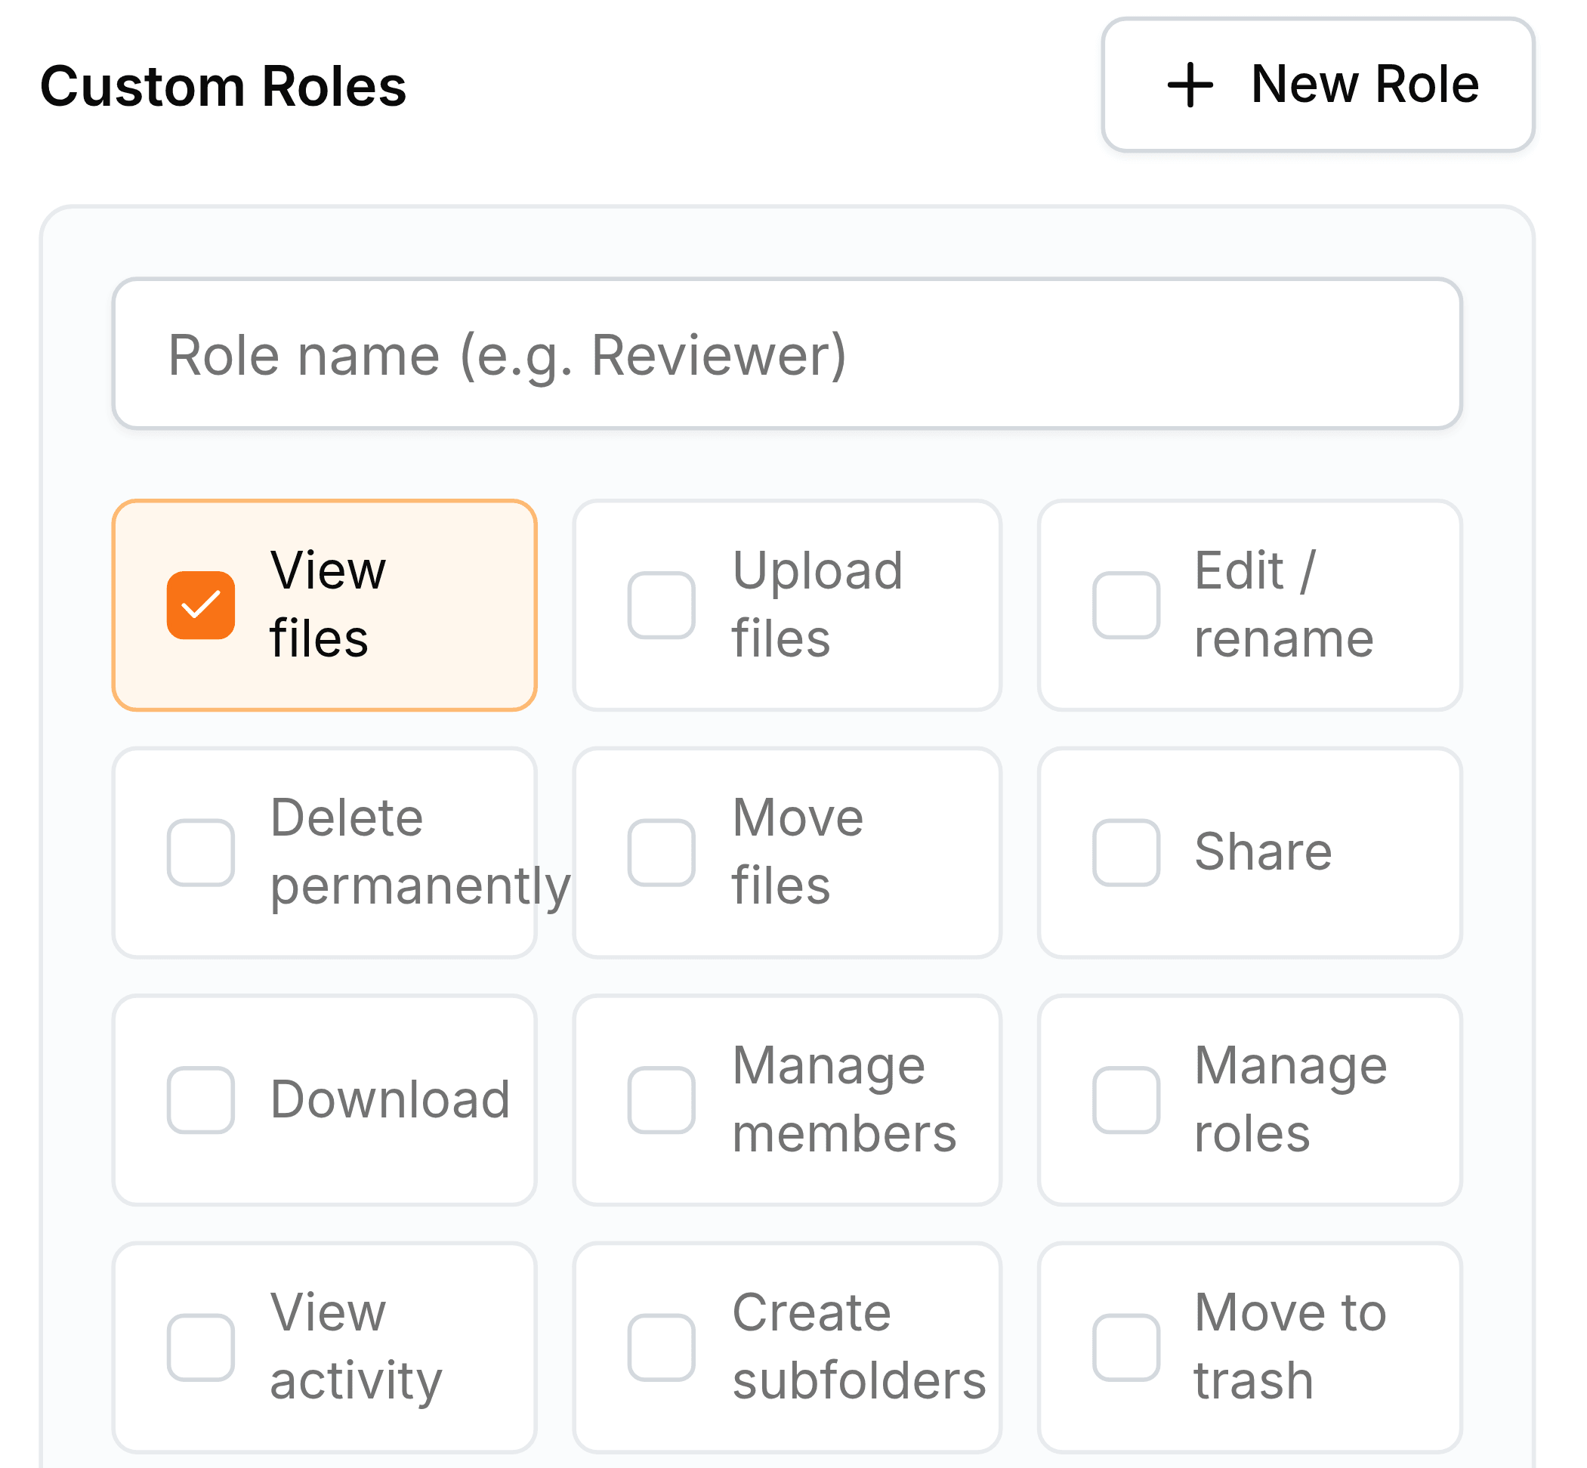The height and width of the screenshot is (1468, 1587).
Task: Click the plus icon in New Role
Action: coord(1189,84)
